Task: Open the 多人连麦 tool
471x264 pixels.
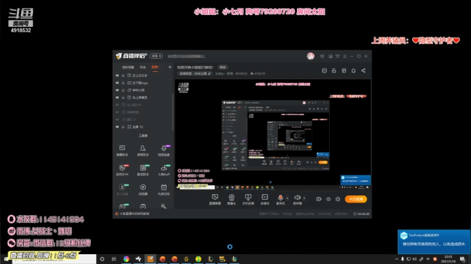Action: point(122,190)
